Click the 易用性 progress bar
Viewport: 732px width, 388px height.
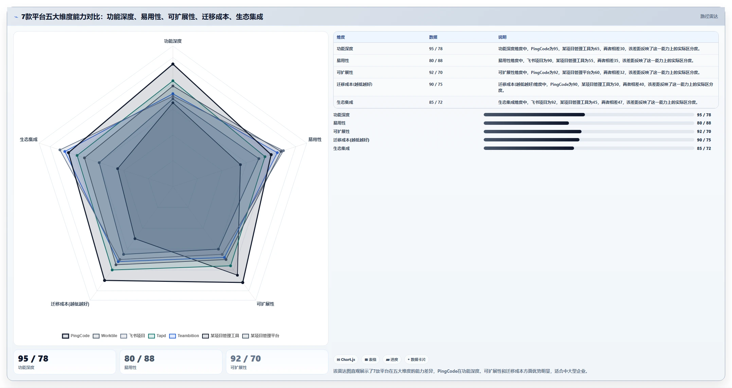589,123
